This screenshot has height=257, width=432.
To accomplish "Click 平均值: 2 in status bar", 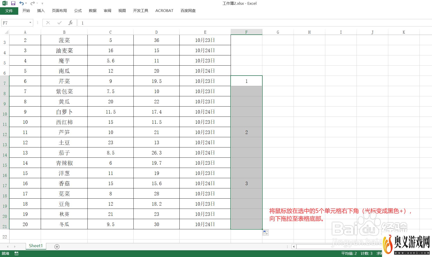I will point(349,253).
